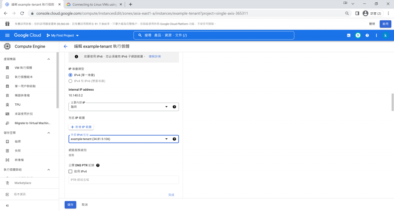Viewport: 394px width, 211px height.
Task: Open sole-tenant nodes sidebar icon
Action: click(x=7, y=86)
